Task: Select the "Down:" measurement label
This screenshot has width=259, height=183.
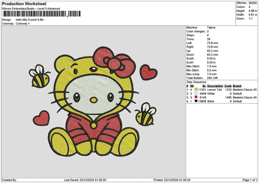Action: click(x=190, y=55)
